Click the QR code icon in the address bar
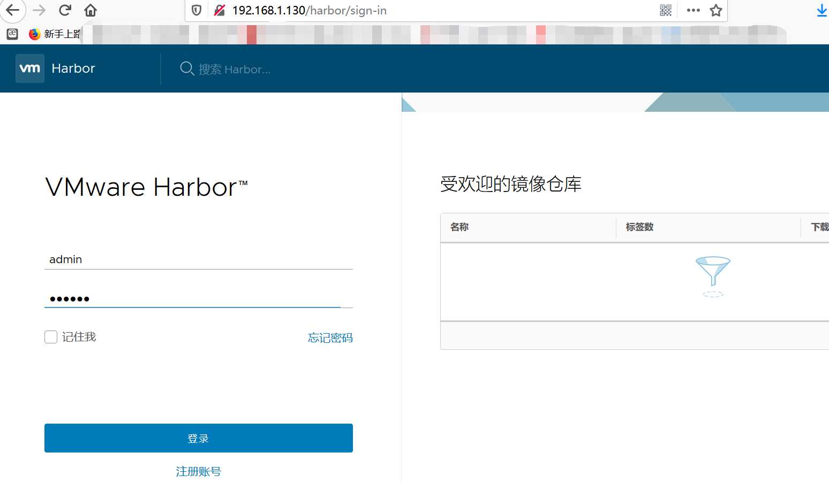Image resolution: width=829 pixels, height=483 pixels. (x=665, y=10)
